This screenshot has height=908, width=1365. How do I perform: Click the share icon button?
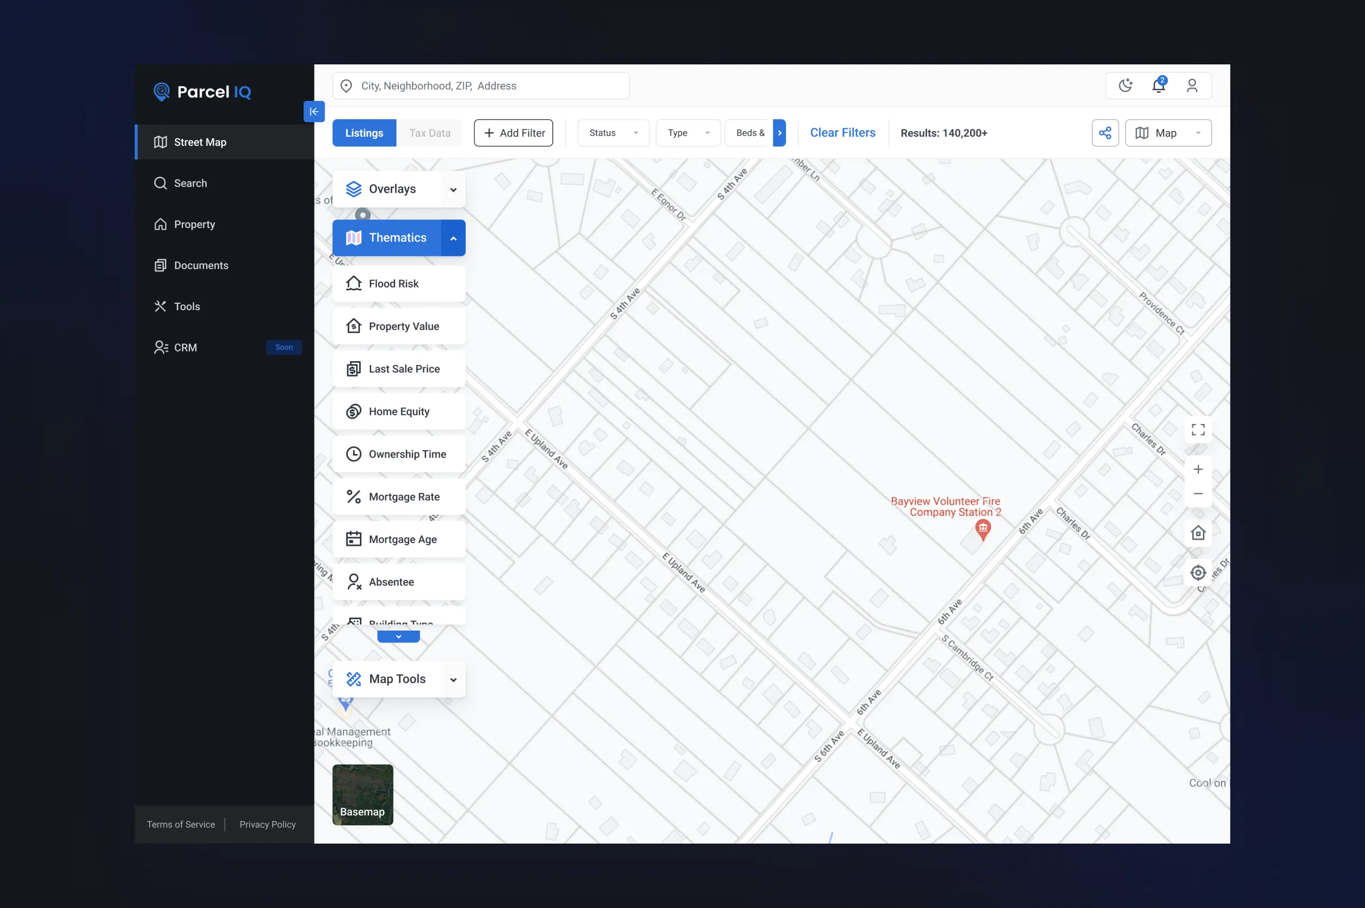1105,133
